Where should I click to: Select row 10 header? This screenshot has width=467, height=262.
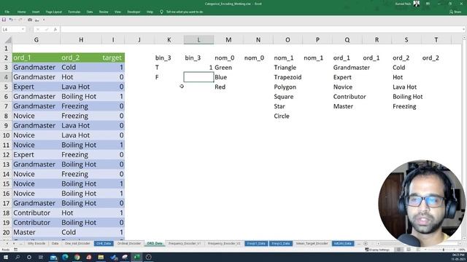[x=6, y=135]
